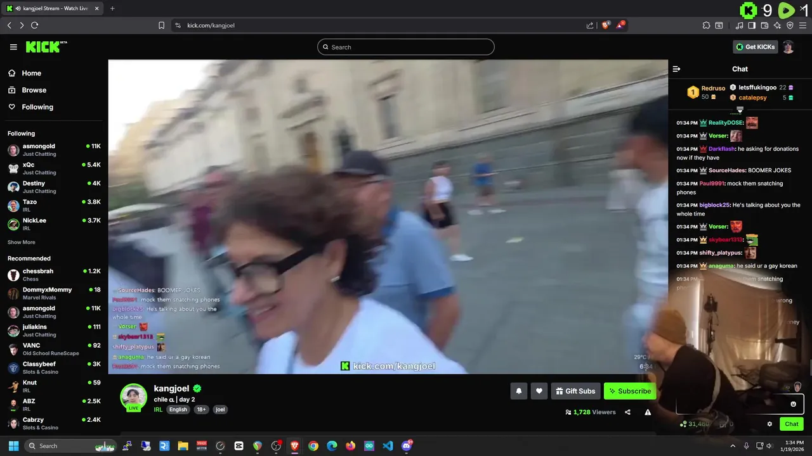This screenshot has width=812, height=456.
Task: Open Brave Wallet icon
Action: tap(764, 25)
